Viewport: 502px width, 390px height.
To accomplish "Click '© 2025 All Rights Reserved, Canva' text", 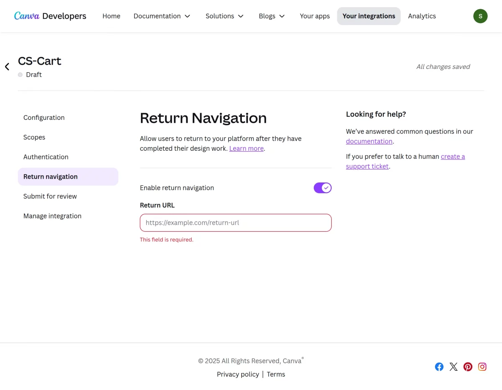I will [251, 361].
